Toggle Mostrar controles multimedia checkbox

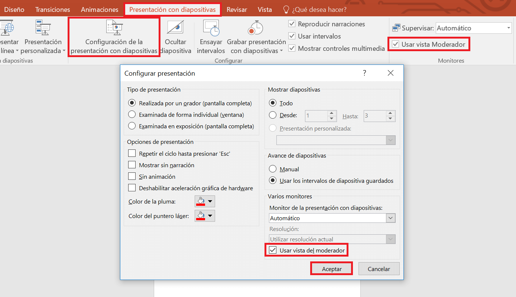[x=292, y=49]
